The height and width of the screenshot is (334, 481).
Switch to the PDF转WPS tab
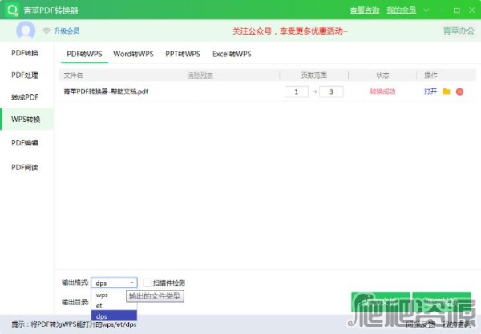pos(84,54)
